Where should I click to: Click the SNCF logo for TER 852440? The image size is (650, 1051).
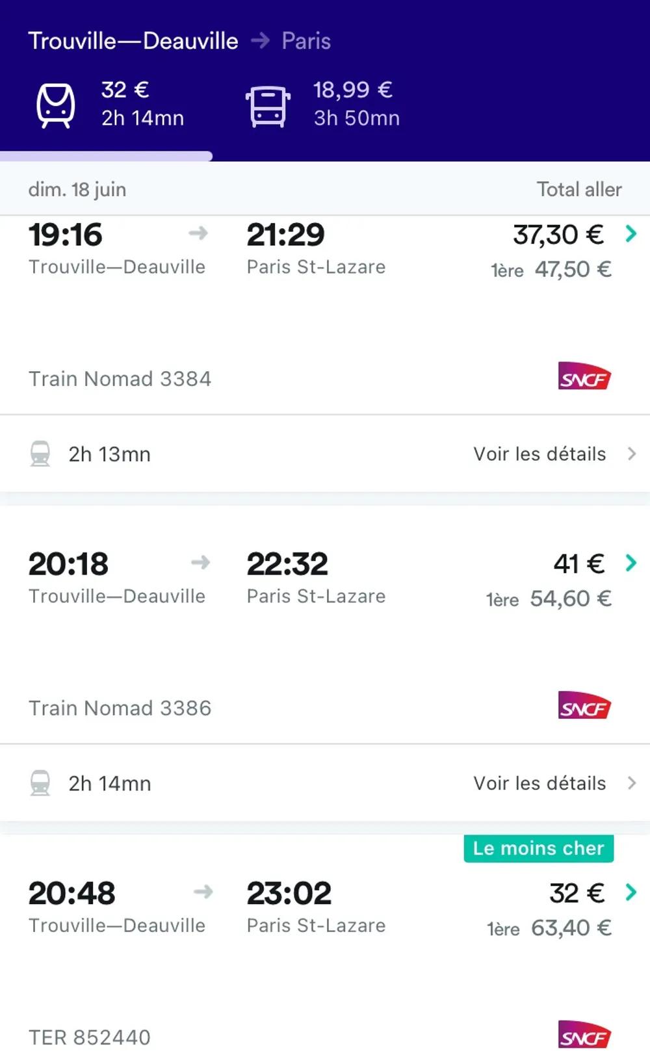(584, 1035)
